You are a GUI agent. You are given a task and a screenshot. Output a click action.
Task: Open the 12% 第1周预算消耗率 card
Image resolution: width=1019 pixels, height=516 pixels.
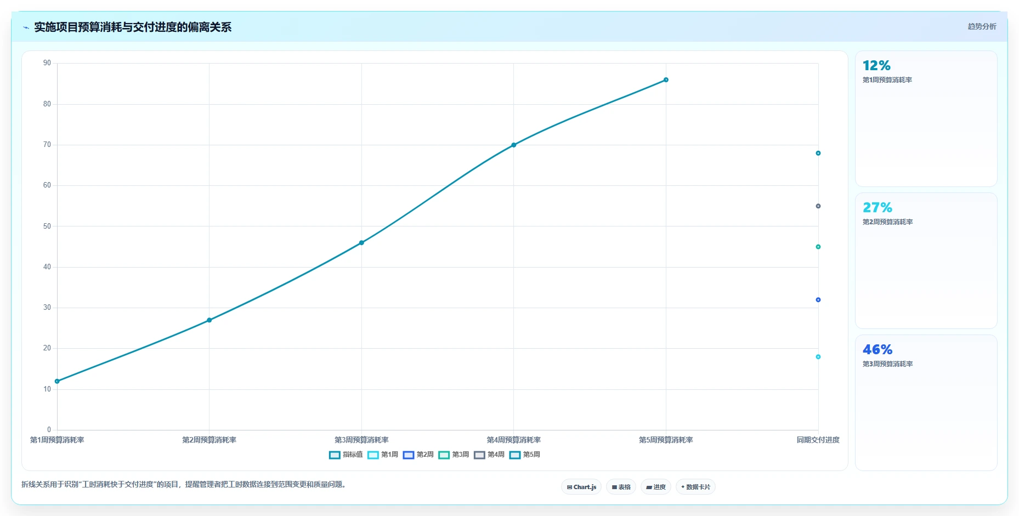click(926, 119)
